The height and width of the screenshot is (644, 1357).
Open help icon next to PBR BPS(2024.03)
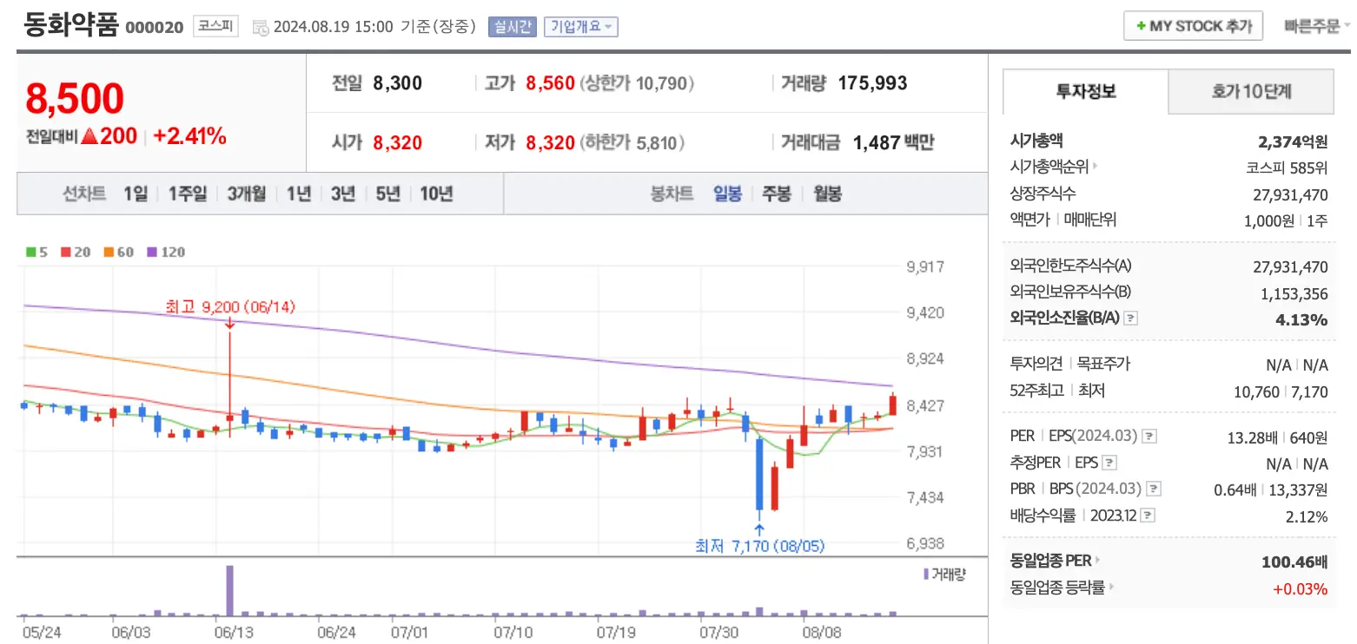click(x=1155, y=490)
